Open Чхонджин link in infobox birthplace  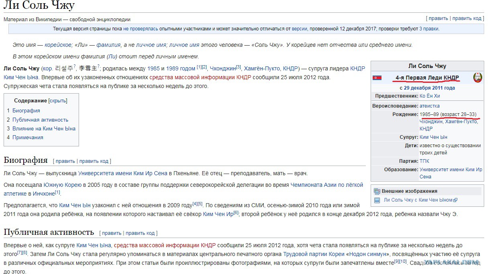(x=431, y=121)
